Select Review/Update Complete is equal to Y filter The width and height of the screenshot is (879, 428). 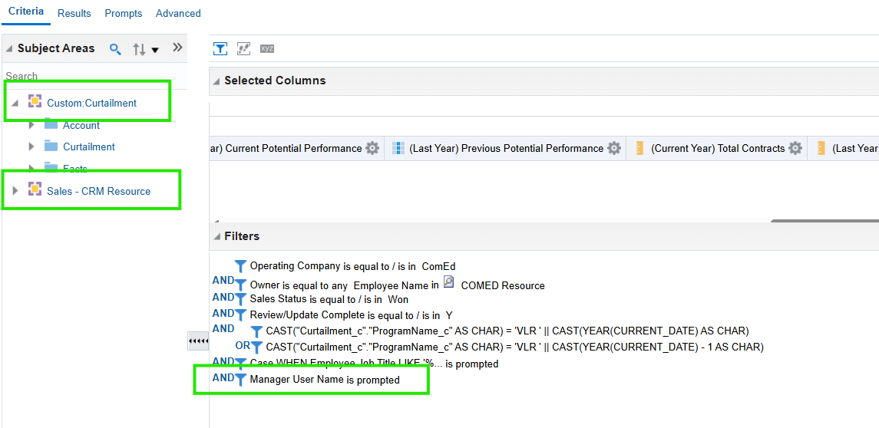tap(352, 315)
